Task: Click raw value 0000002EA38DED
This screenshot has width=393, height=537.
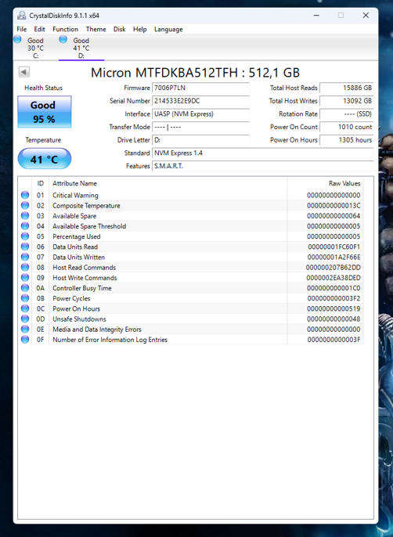Action: [x=334, y=277]
